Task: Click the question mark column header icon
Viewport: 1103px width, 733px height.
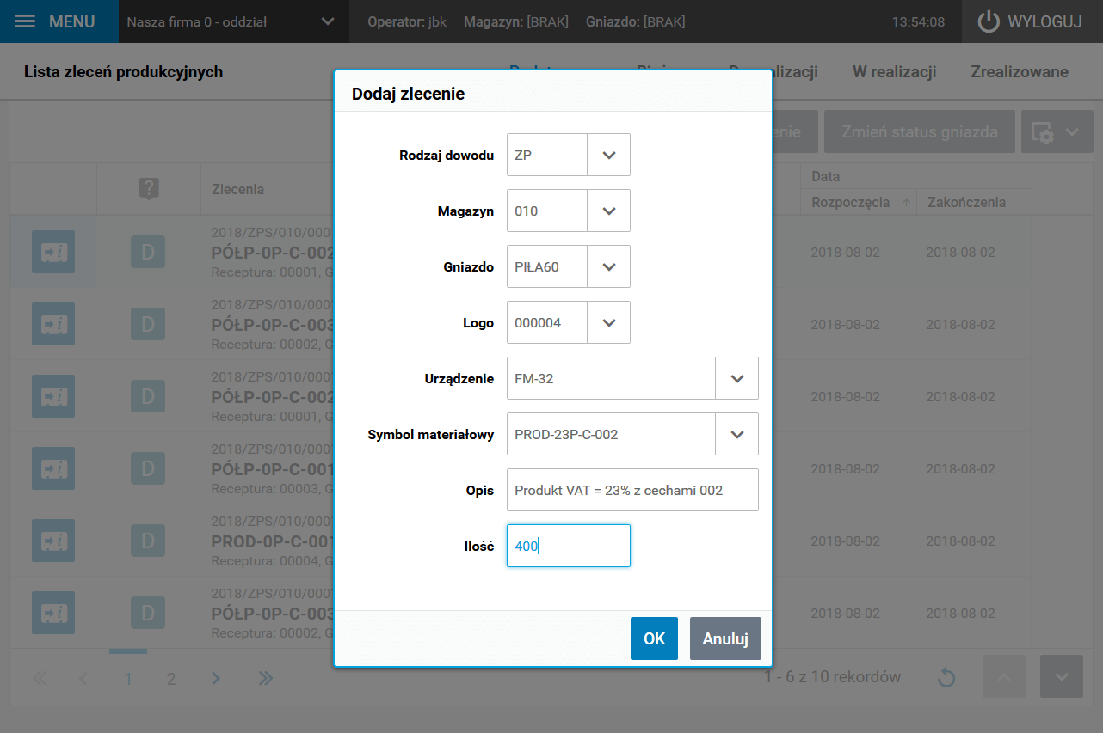Action: pyautogui.click(x=149, y=189)
